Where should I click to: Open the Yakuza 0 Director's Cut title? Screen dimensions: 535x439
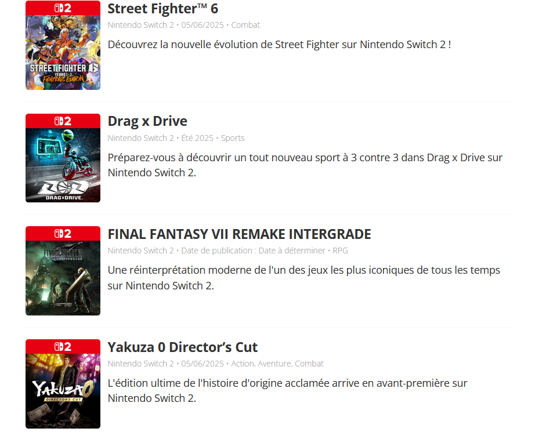coord(183,347)
